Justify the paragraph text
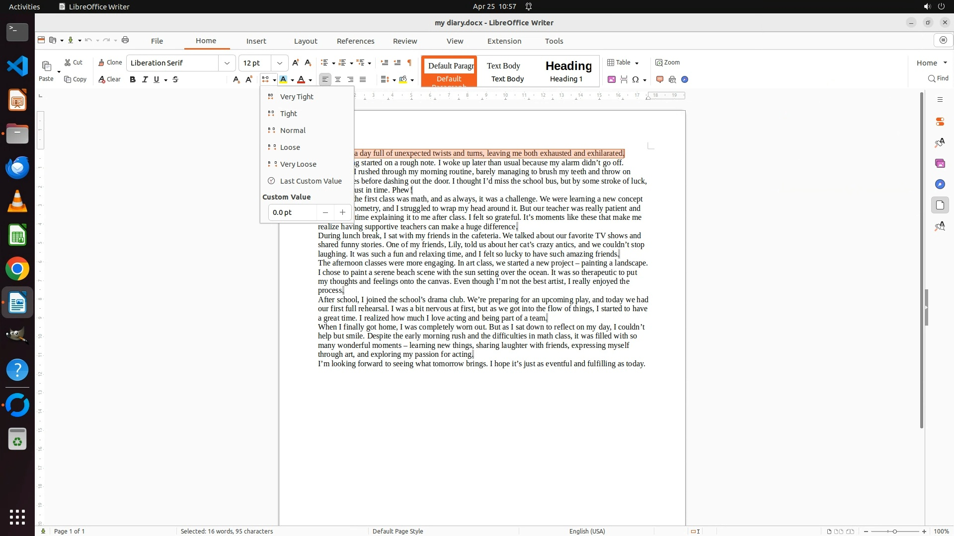Image resolution: width=954 pixels, height=536 pixels. (x=363, y=79)
